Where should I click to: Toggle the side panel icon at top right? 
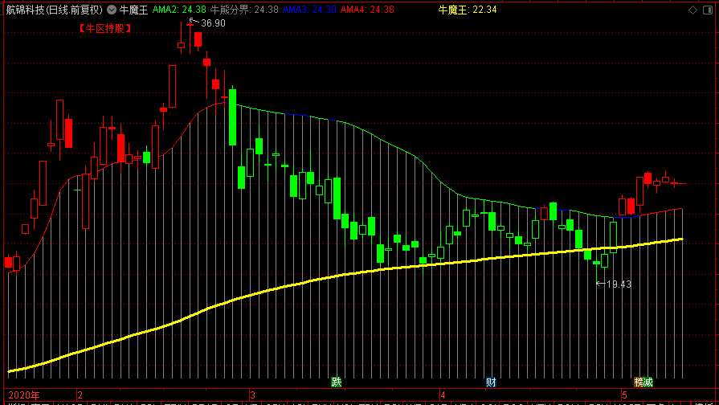point(708,10)
